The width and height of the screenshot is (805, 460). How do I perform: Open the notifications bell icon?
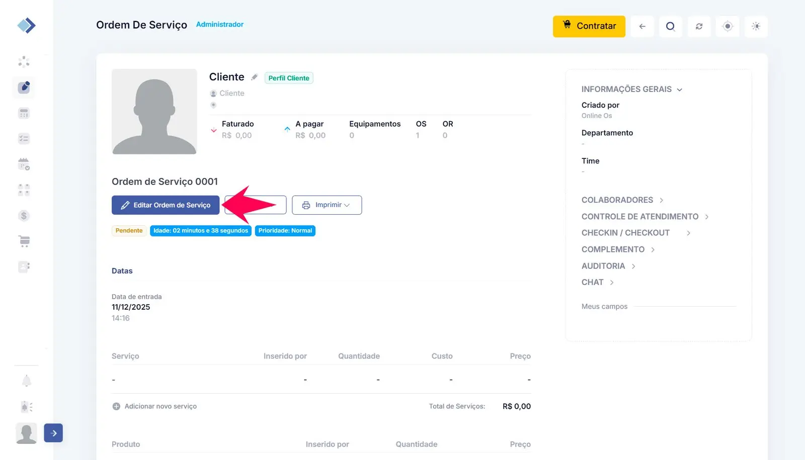pos(27,381)
